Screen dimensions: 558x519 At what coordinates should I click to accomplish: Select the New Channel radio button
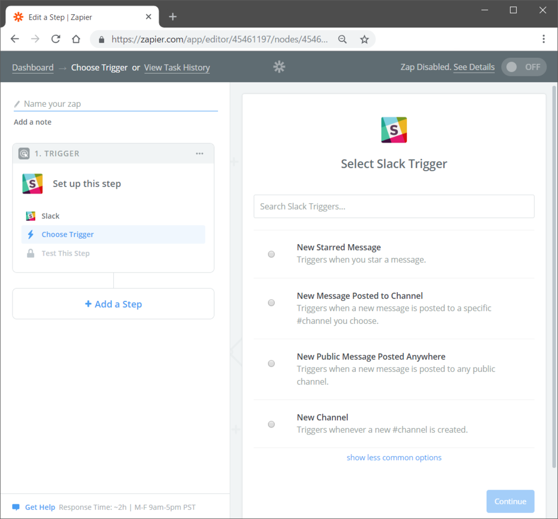(271, 424)
